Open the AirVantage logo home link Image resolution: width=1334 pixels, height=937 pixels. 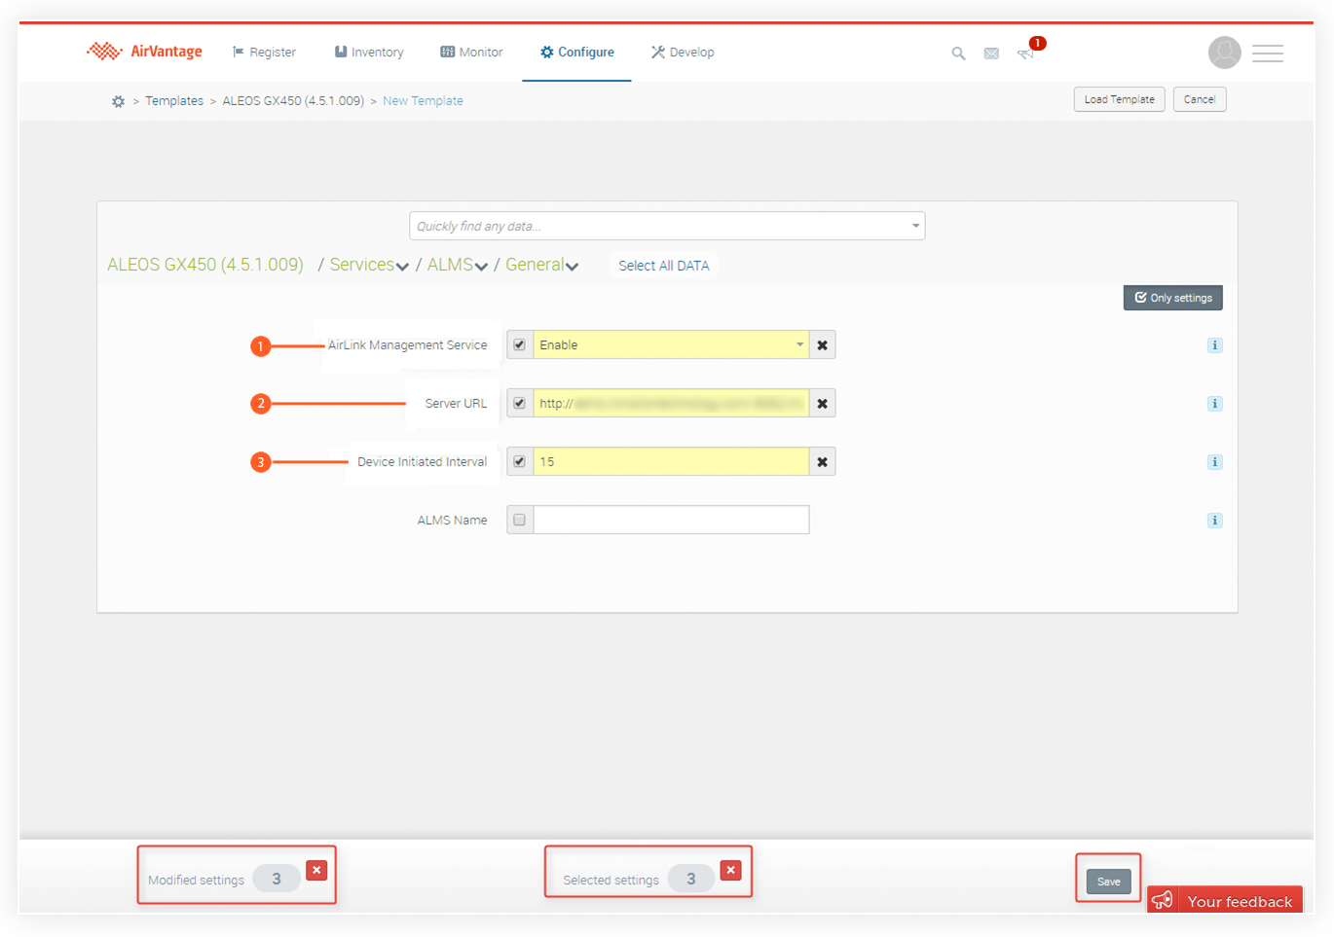pyautogui.click(x=144, y=51)
